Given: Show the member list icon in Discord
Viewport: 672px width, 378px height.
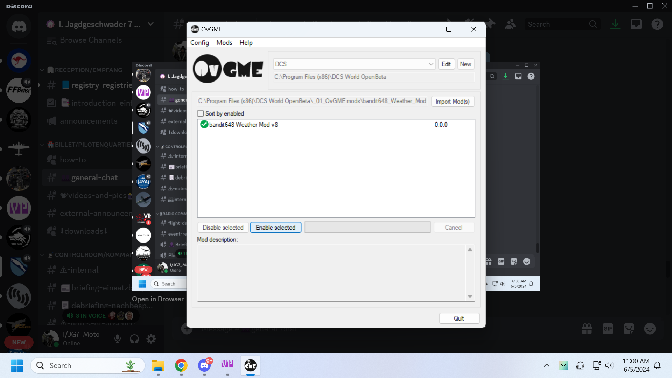Looking at the screenshot, I should (x=510, y=24).
